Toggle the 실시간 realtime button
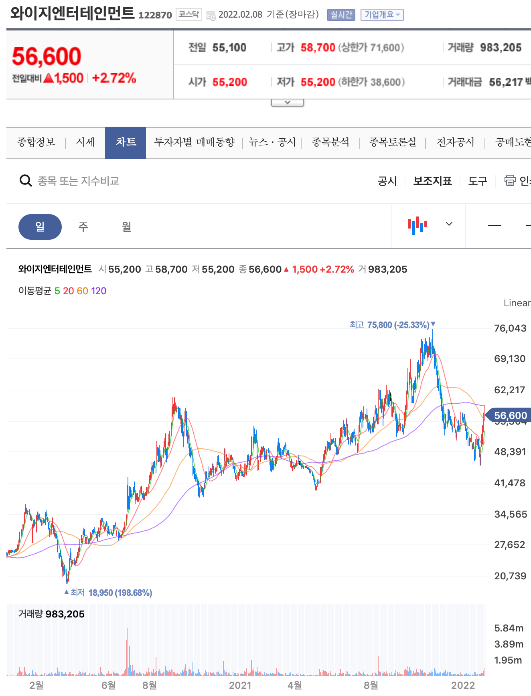The height and width of the screenshot is (696, 531). click(x=341, y=15)
